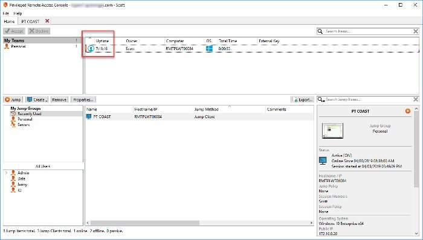This screenshot has width=423, height=240.
Task: Clear the Search Items field
Action: pos(416,31)
